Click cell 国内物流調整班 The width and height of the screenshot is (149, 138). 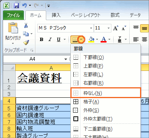[43, 122]
